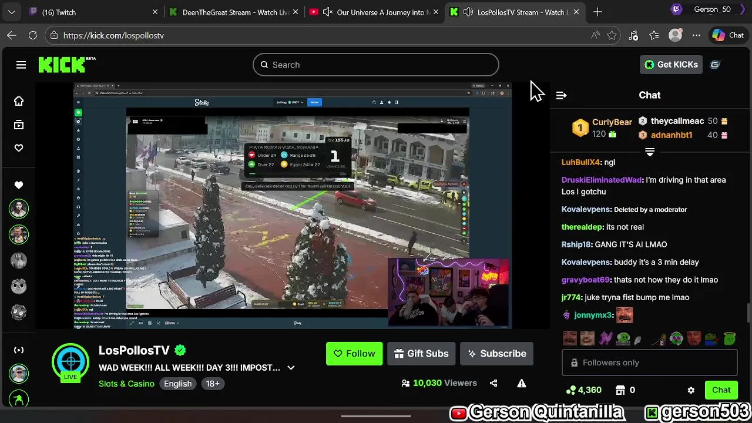The width and height of the screenshot is (752, 423).
Task: Open the channel points 4,360 icon
Action: (x=571, y=390)
